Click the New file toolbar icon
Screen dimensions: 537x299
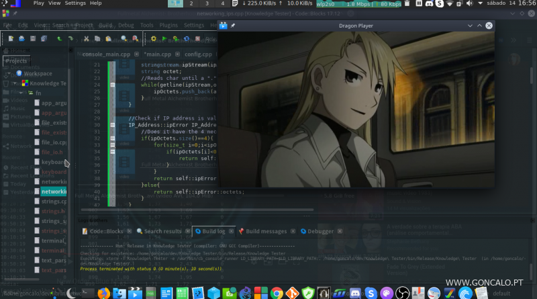[x=11, y=39]
